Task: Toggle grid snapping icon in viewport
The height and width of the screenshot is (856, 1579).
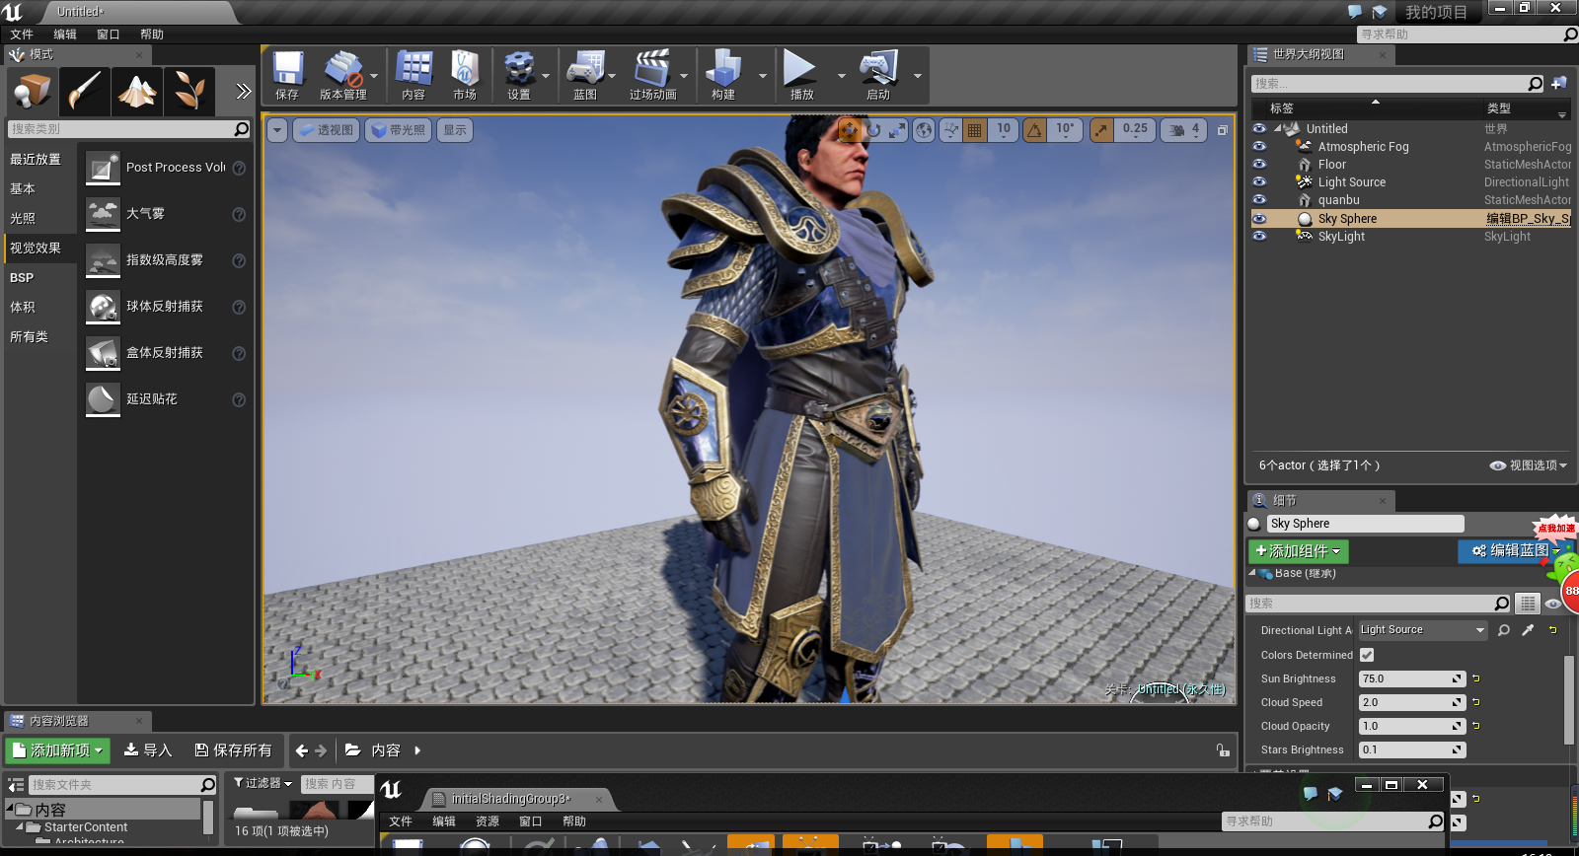Action: tap(974, 130)
